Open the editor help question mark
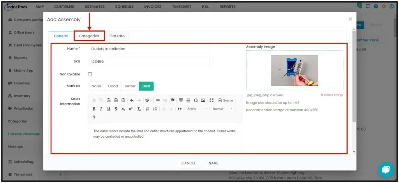Image resolution: width=399 pixels, height=183 pixels. (94, 117)
